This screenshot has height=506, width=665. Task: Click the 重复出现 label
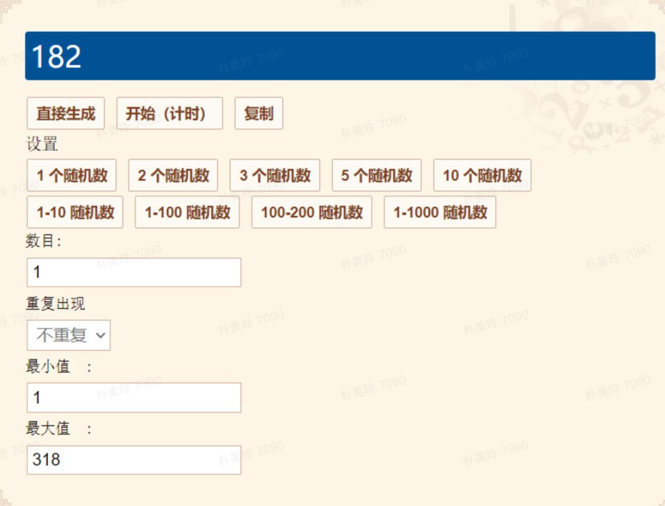55,303
